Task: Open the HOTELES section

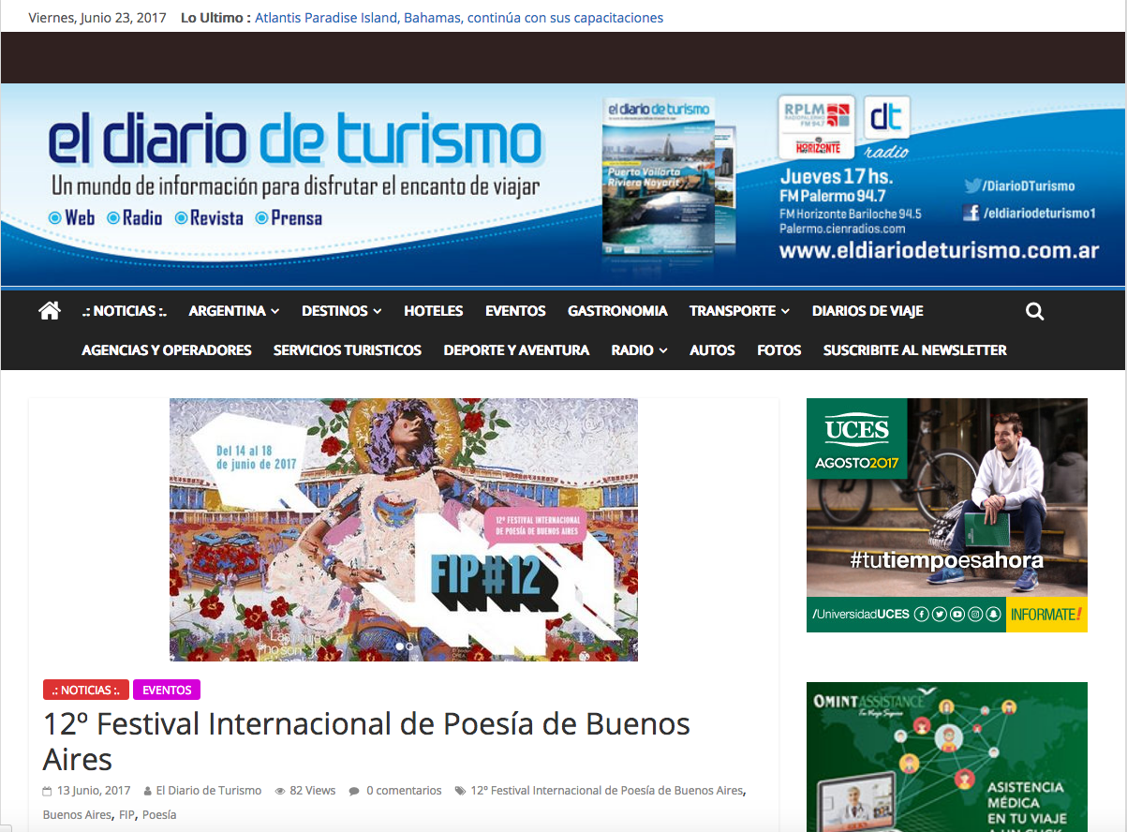Action: [434, 311]
